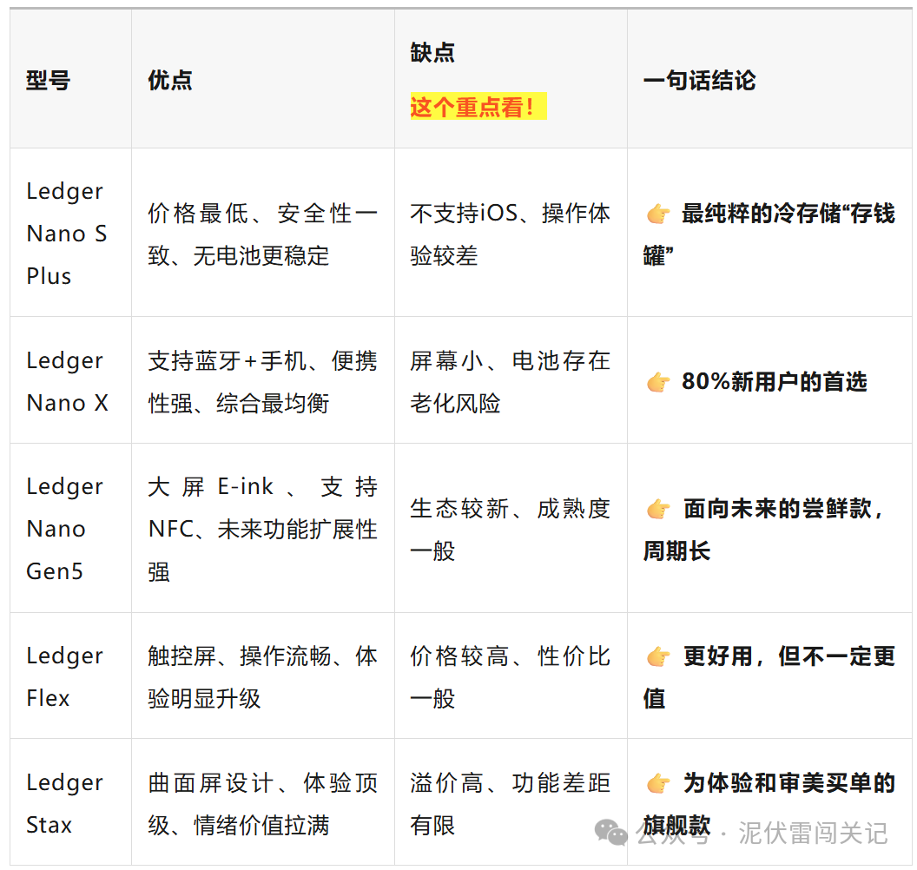Click 价格较高、性价比一般 cell
This screenshot has height=870, width=917.
pyautogui.click(x=510, y=676)
